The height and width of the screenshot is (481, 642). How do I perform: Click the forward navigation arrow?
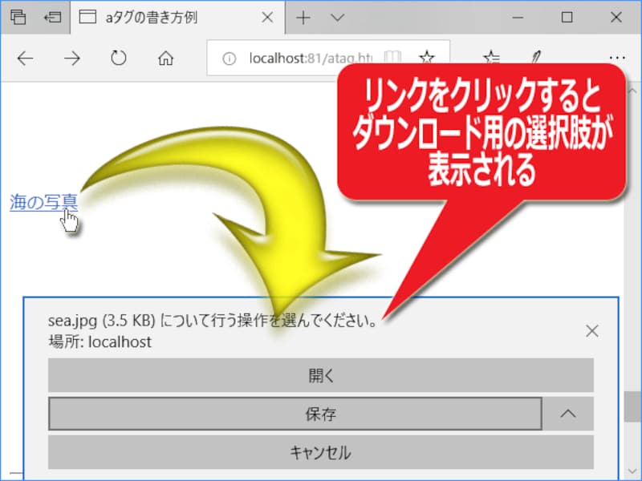(71, 57)
